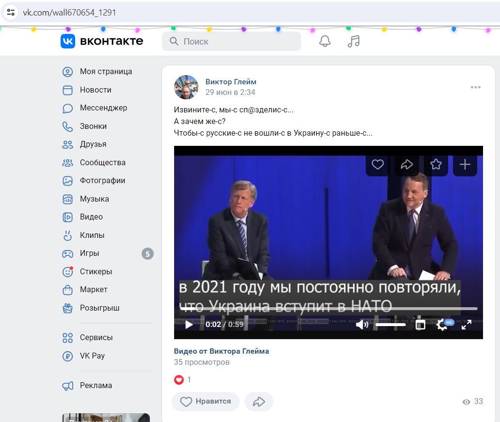Open link 'Видео от Виктора Глейма'
The height and width of the screenshot is (422, 500).
pos(221,351)
